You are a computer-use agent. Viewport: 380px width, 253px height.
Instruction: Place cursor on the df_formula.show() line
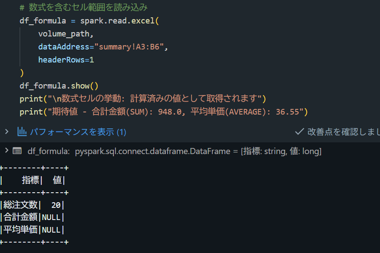click(59, 86)
